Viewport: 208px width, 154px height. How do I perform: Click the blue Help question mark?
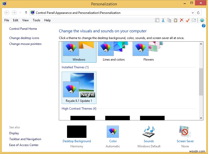pyautogui.click(x=203, y=26)
